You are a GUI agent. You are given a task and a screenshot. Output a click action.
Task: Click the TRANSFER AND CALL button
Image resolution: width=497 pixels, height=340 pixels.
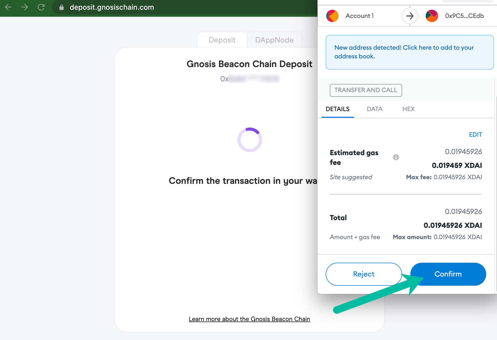point(366,90)
